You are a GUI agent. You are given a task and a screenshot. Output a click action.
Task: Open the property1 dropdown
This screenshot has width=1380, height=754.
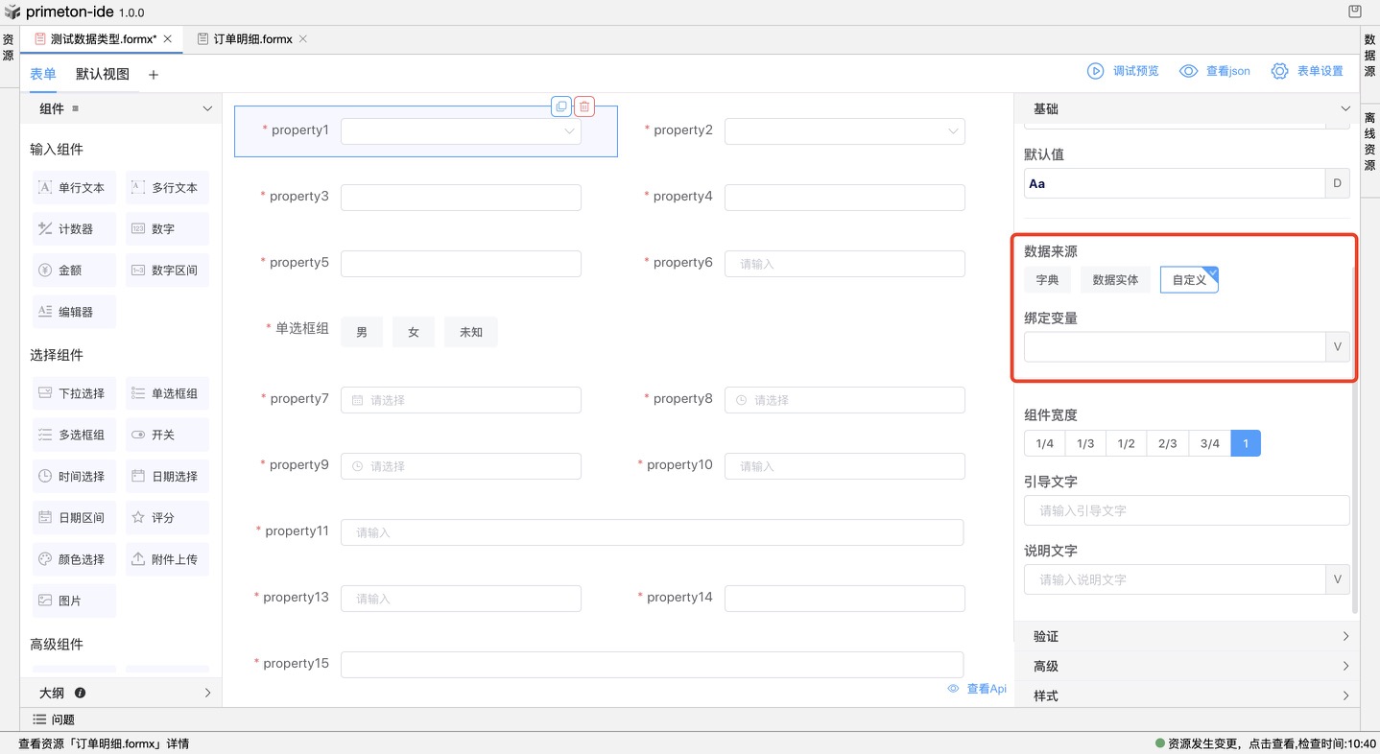coord(461,131)
